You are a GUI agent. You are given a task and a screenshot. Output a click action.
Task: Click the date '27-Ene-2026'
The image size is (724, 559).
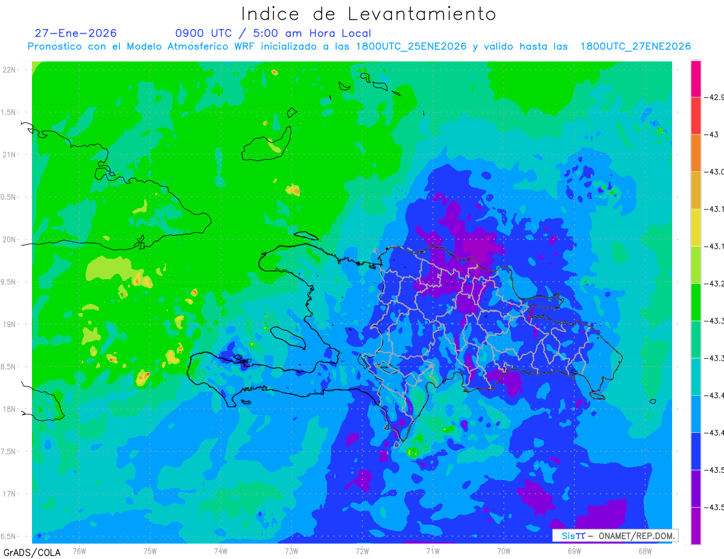[x=76, y=33]
